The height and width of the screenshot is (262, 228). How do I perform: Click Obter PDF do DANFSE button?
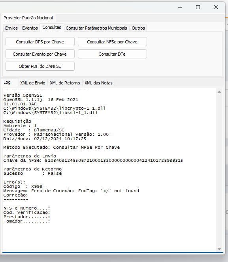[40, 66]
